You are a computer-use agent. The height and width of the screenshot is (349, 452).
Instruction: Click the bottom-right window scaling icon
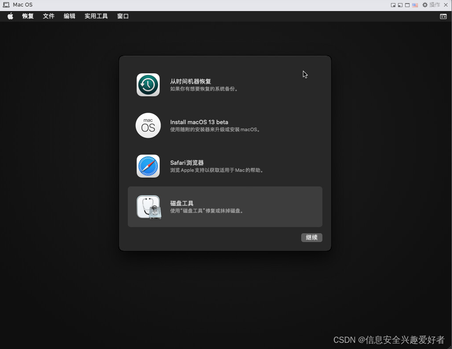[x=393, y=5]
